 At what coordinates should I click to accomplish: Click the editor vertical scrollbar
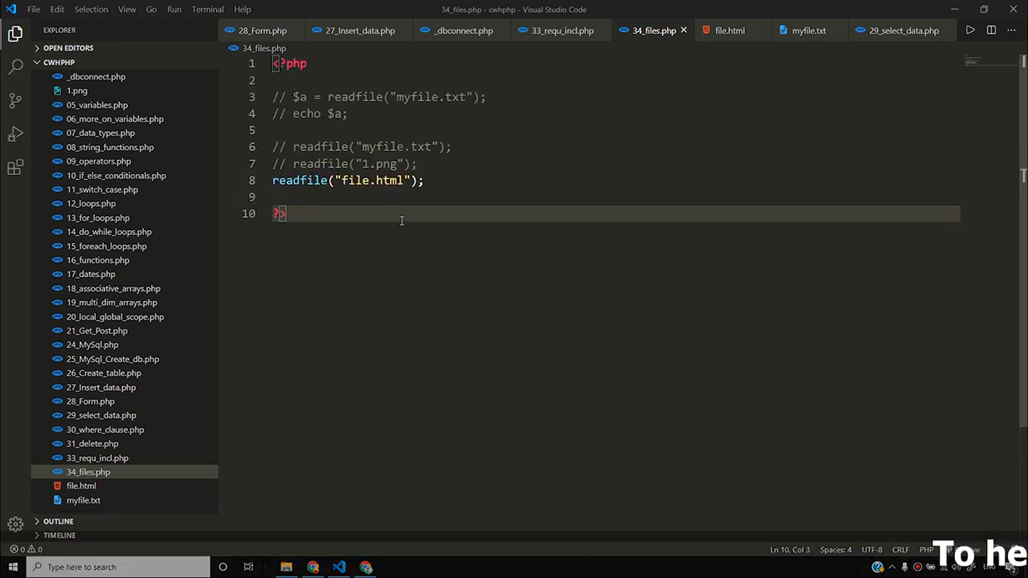tap(1023, 241)
